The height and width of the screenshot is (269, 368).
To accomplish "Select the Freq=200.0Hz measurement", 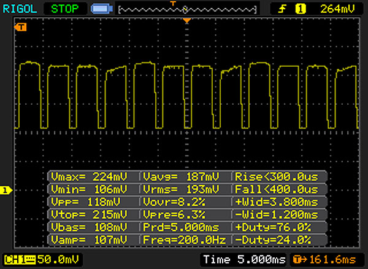I will [185, 240].
